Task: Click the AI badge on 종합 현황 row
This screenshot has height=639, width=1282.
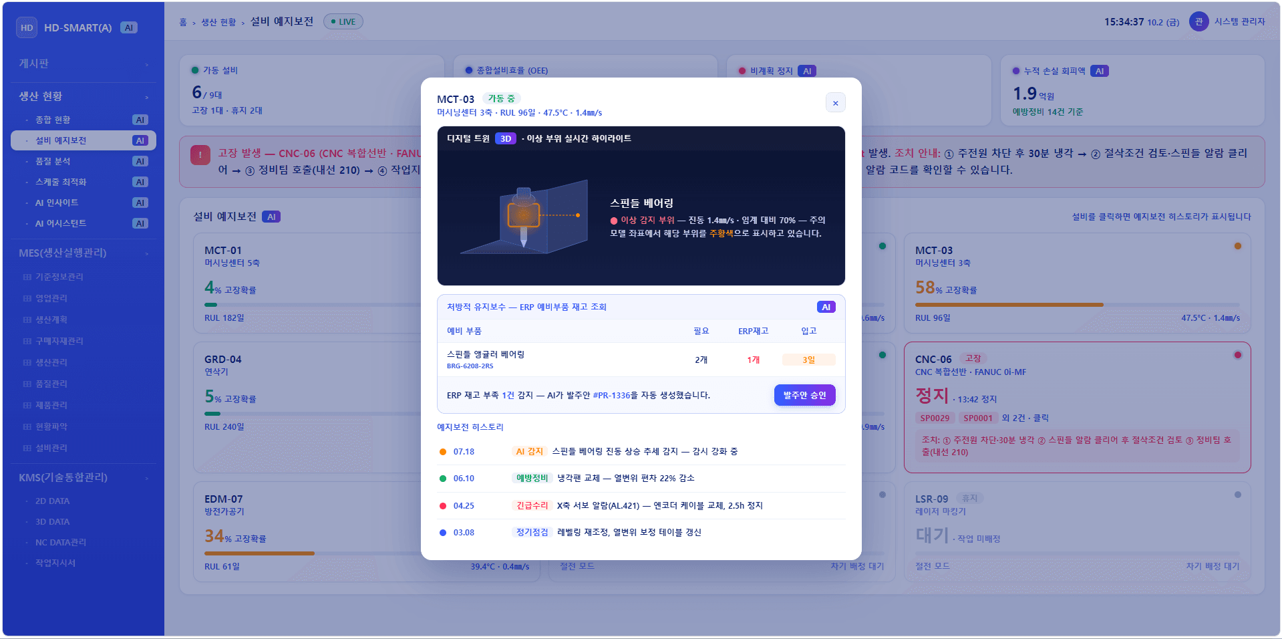Action: 140,120
